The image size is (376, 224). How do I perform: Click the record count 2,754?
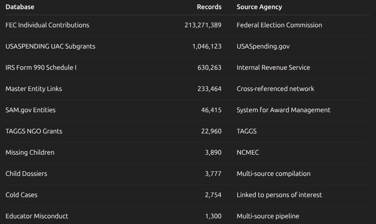[x=213, y=195]
